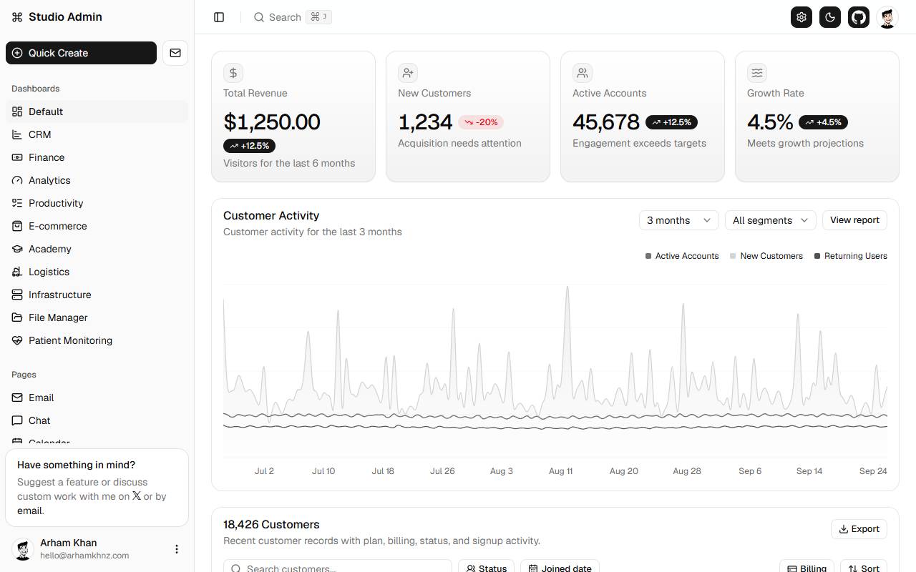Image resolution: width=916 pixels, height=572 pixels.
Task: Click the View report button
Action: coord(854,220)
